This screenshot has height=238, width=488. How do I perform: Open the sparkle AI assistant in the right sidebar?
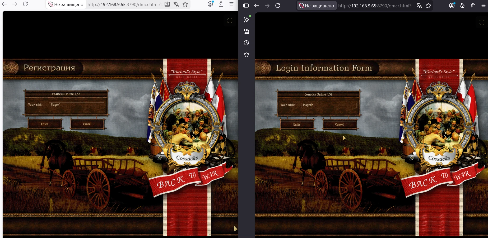pos(247,20)
